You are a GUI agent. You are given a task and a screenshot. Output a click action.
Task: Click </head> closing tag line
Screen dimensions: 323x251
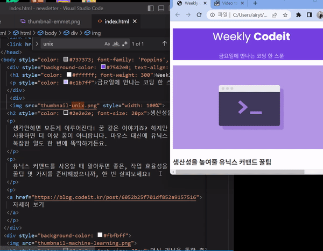(11, 52)
